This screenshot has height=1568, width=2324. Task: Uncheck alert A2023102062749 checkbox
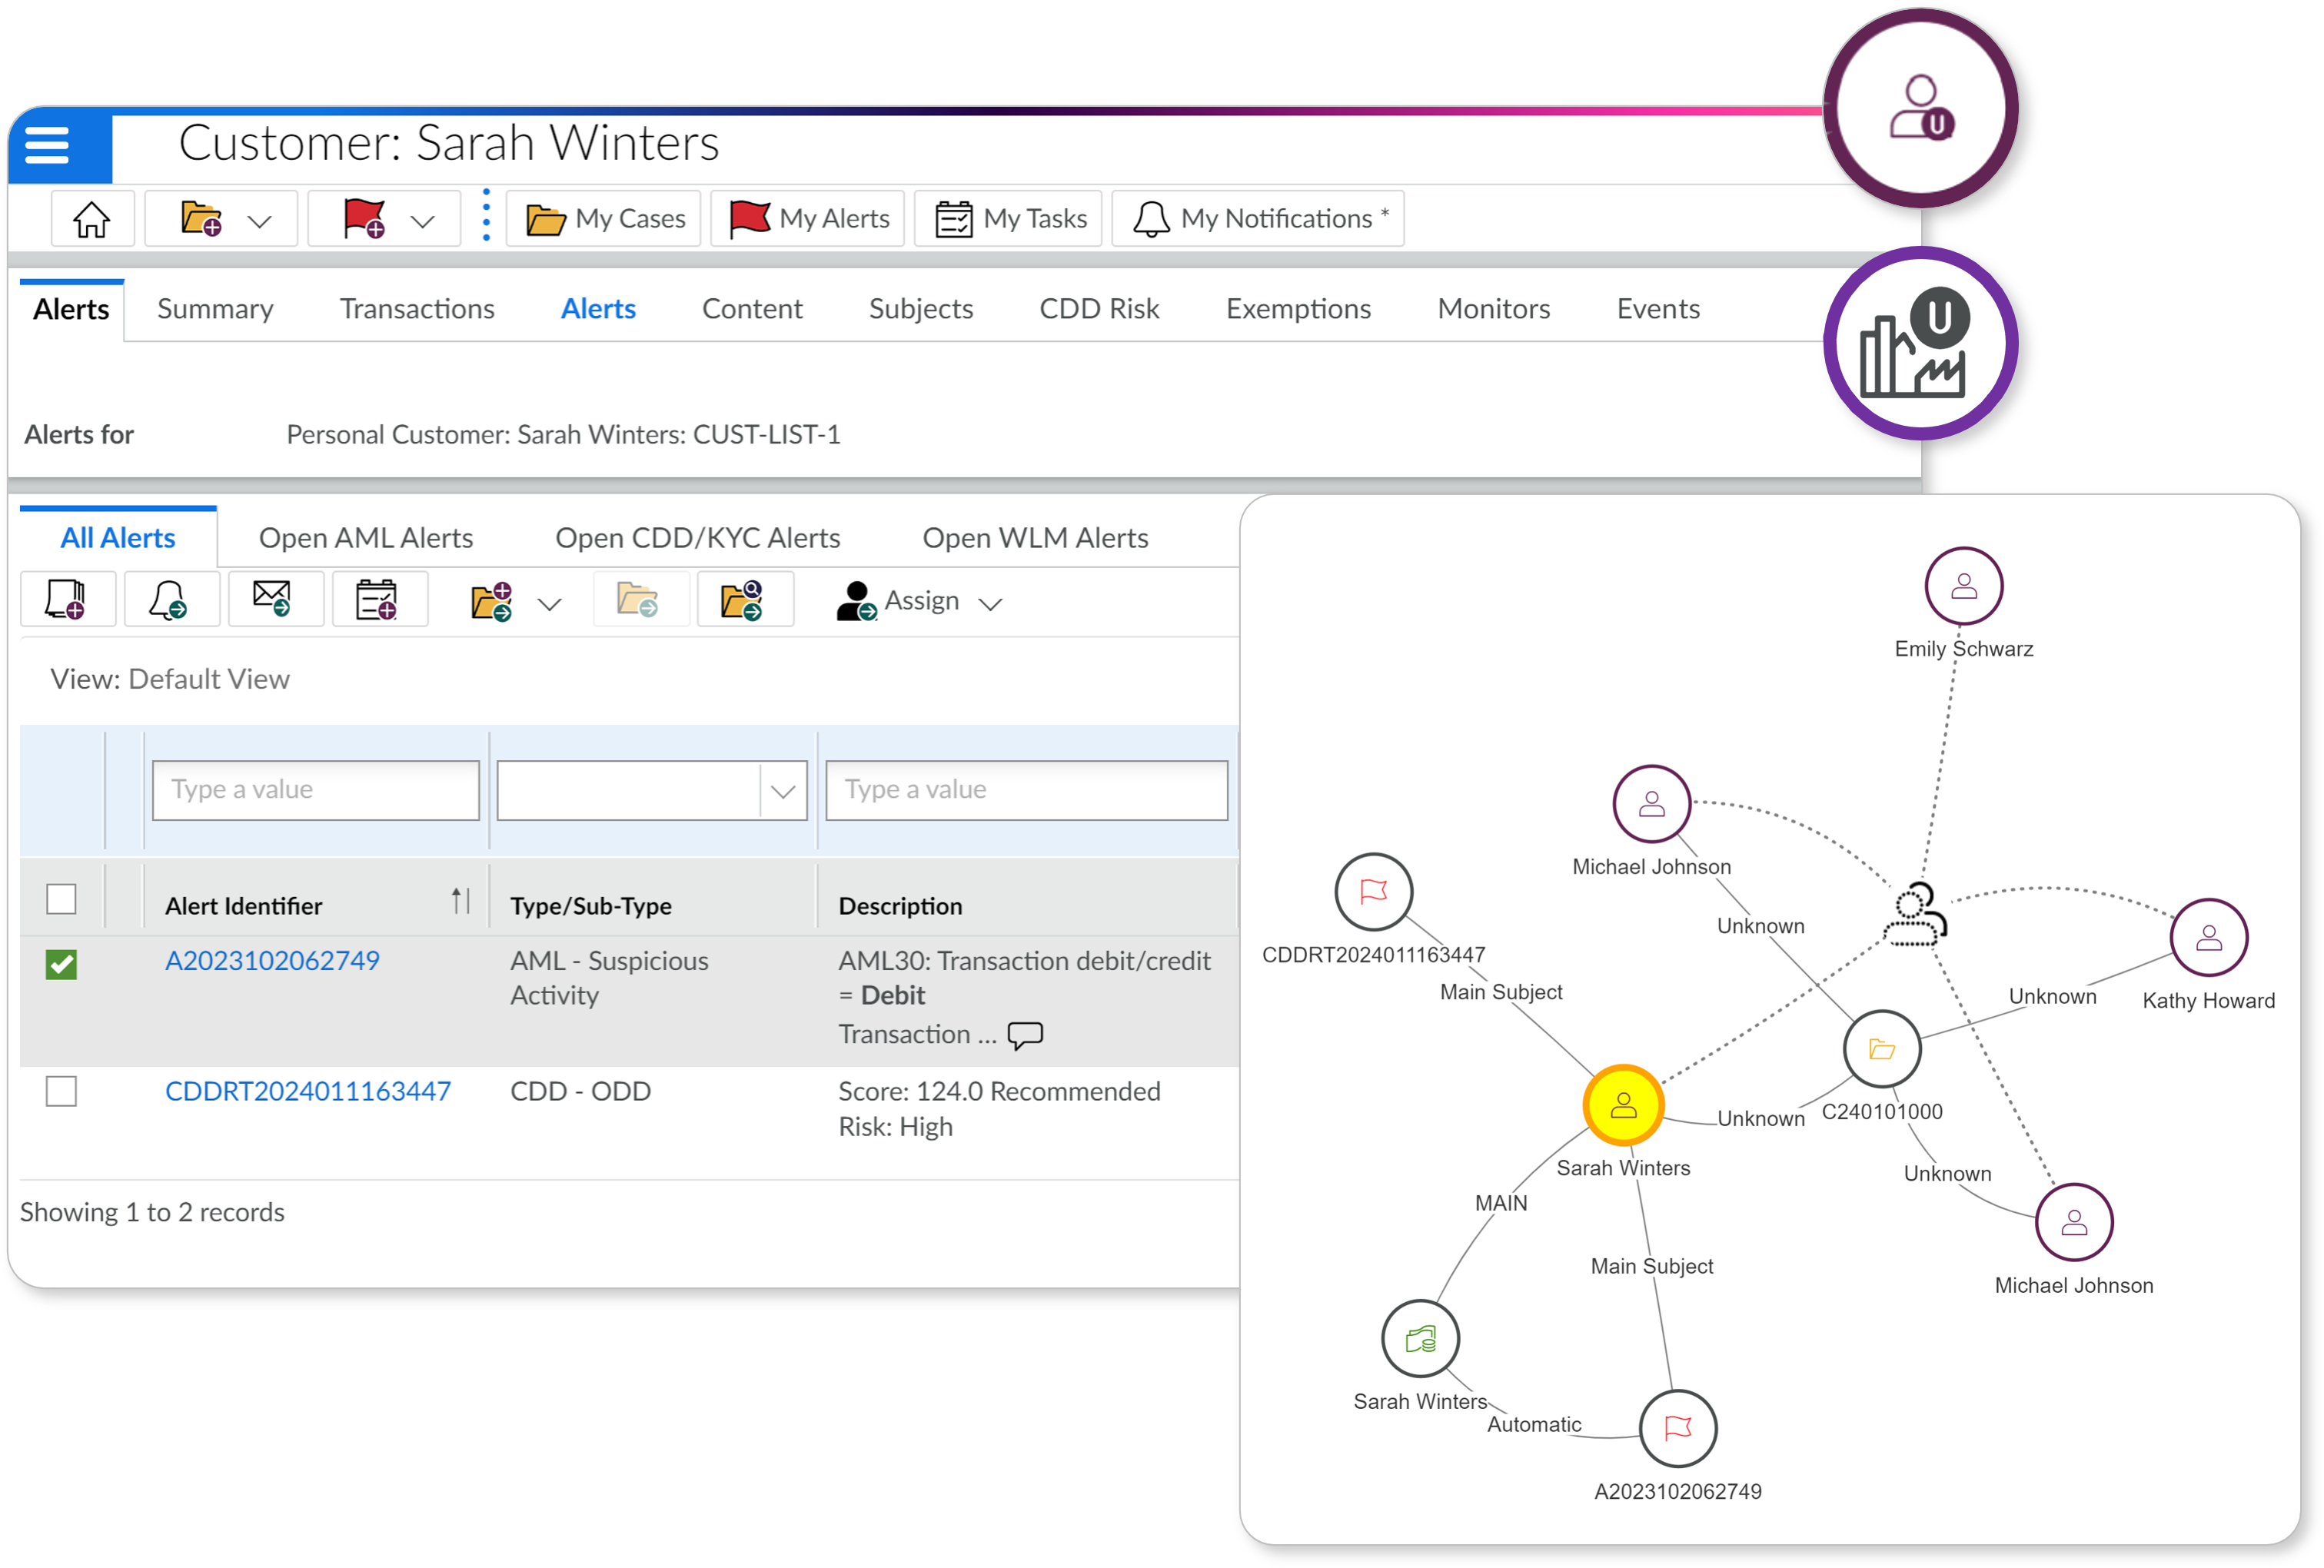click(x=62, y=965)
